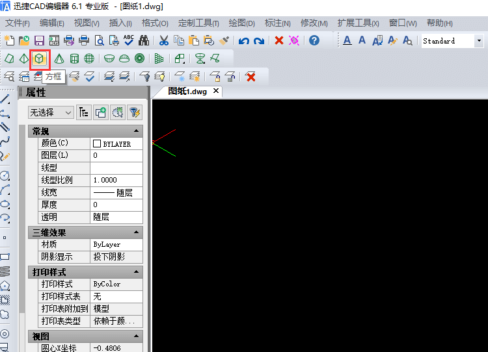The image size is (488, 352).
Task: Click the Copy icon
Action: [179, 41]
